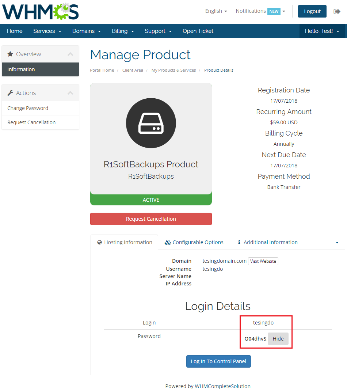Viewport: 347px width, 391px height.
Task: Click the cubes icon on Configurable Options tab
Action: point(168,242)
